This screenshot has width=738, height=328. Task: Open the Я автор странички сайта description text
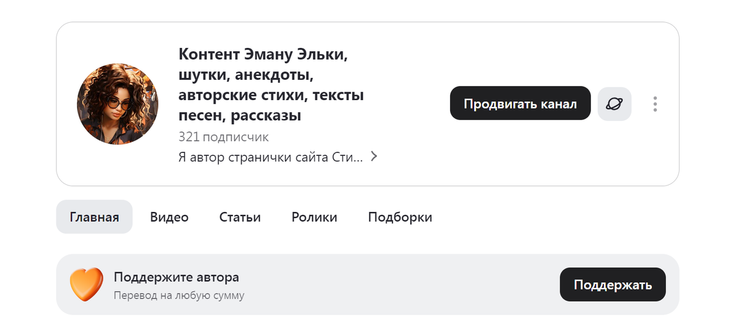[271, 157]
